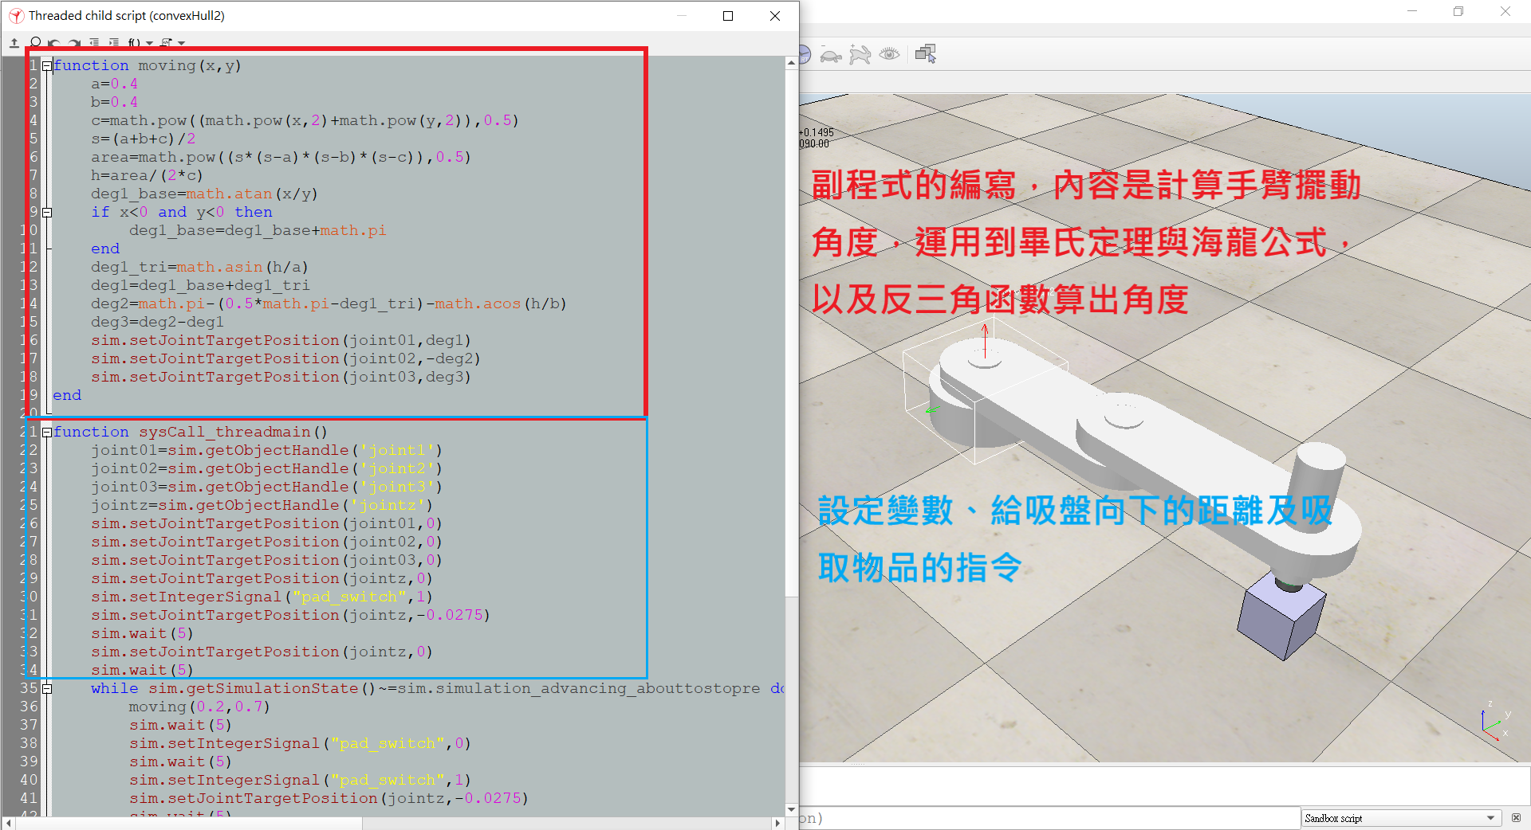Open the f() function list dropdown
The height and width of the screenshot is (830, 1531).
(140, 43)
